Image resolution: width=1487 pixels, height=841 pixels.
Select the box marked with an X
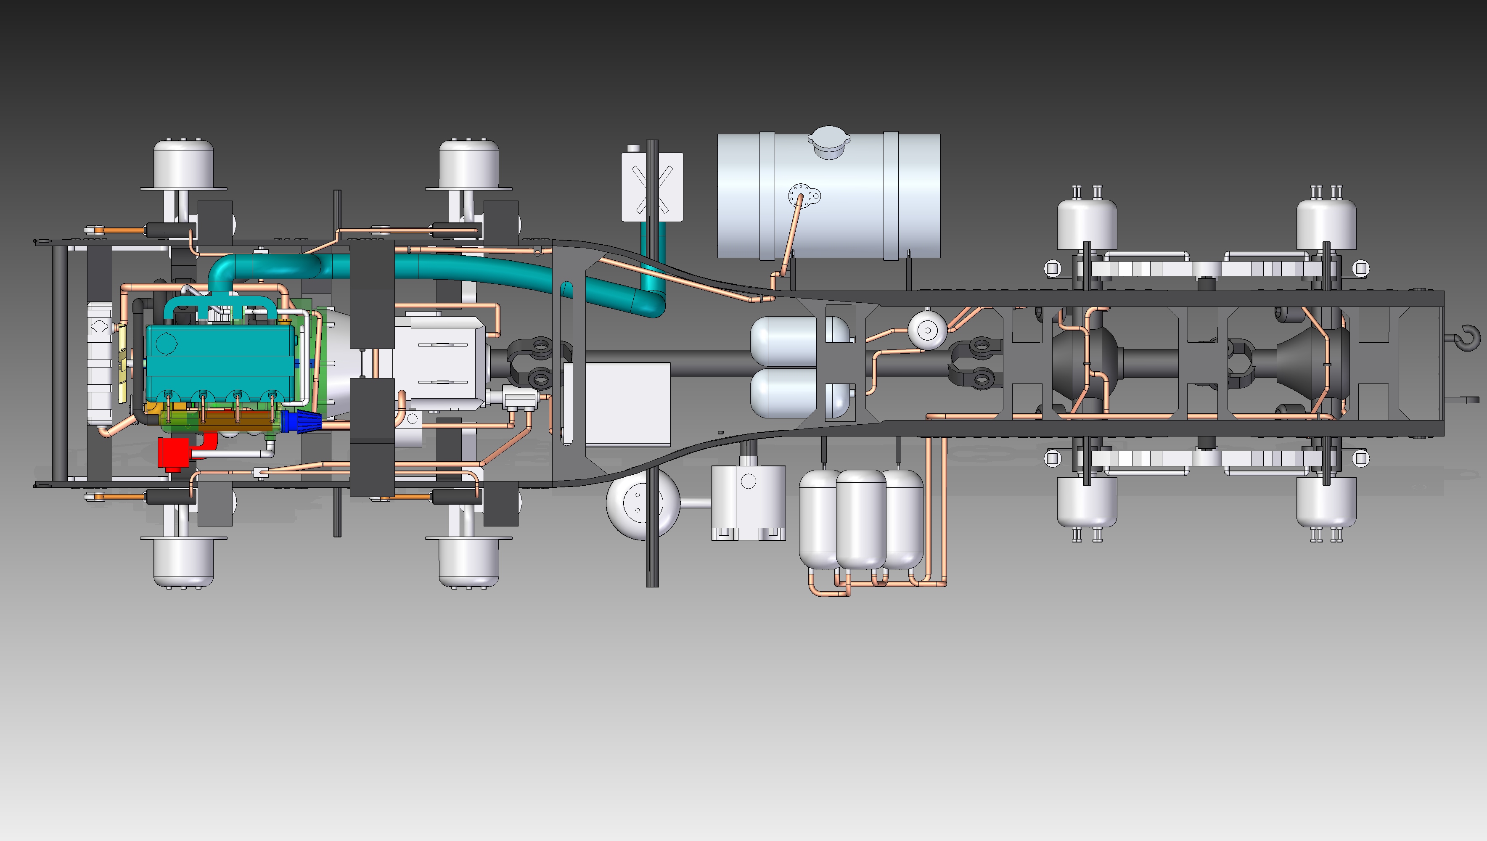(652, 187)
